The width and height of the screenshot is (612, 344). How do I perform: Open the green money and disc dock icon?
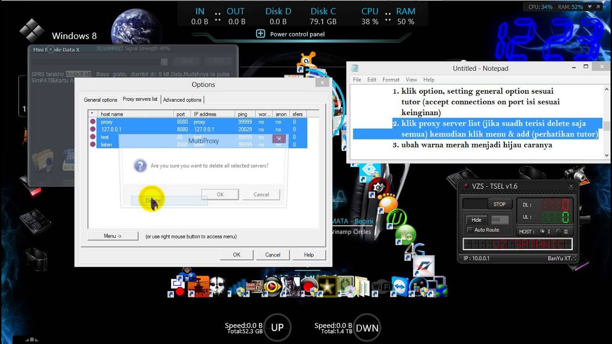347,287
